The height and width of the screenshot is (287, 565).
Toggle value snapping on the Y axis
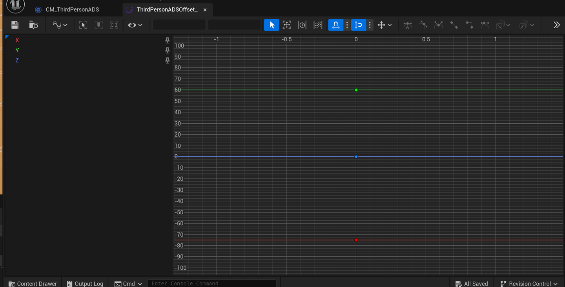pos(359,25)
